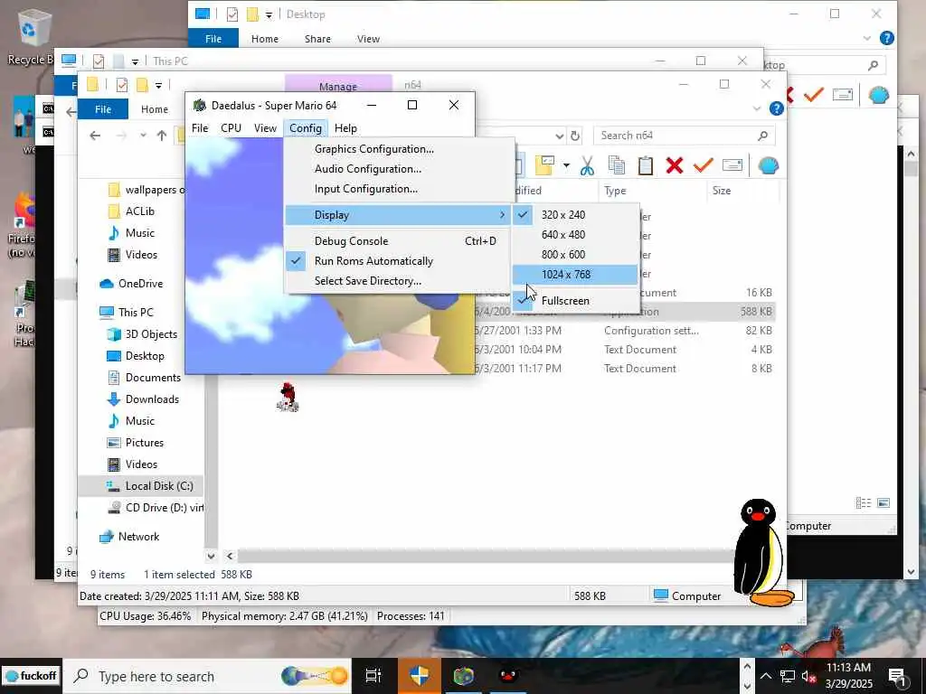Open the Daedalus CPU menu

tap(231, 128)
